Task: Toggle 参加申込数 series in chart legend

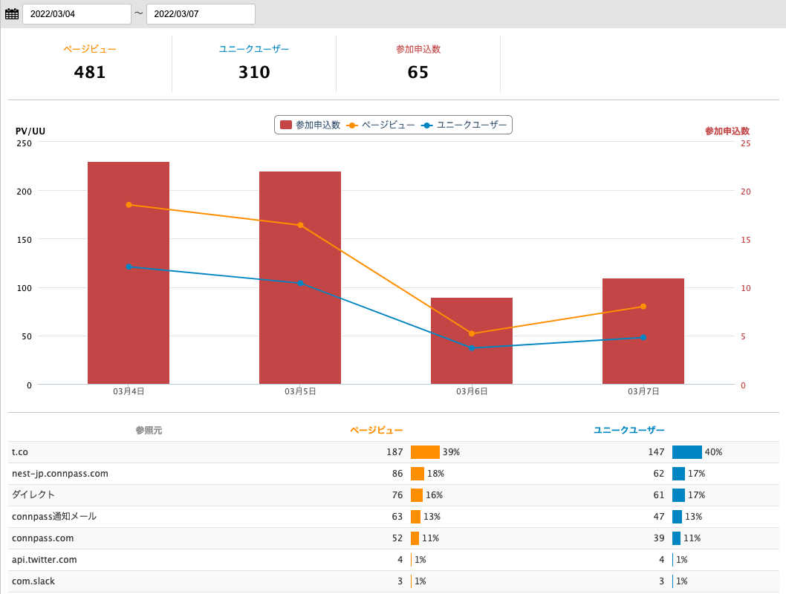Action: pos(311,125)
